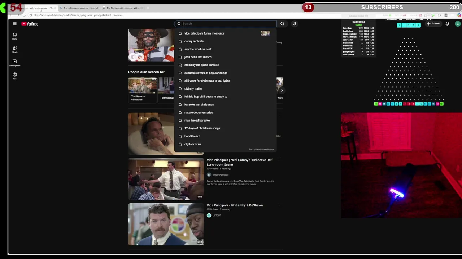
Task: Open the YouTube hamburger guide menu
Action: [x=15, y=24]
